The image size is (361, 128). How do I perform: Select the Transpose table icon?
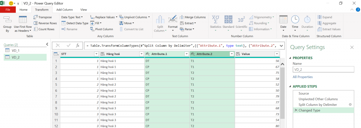coord(36,17)
